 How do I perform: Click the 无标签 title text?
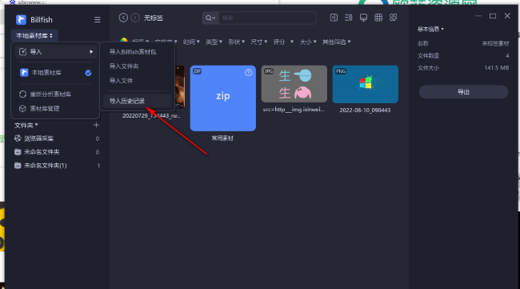154,18
